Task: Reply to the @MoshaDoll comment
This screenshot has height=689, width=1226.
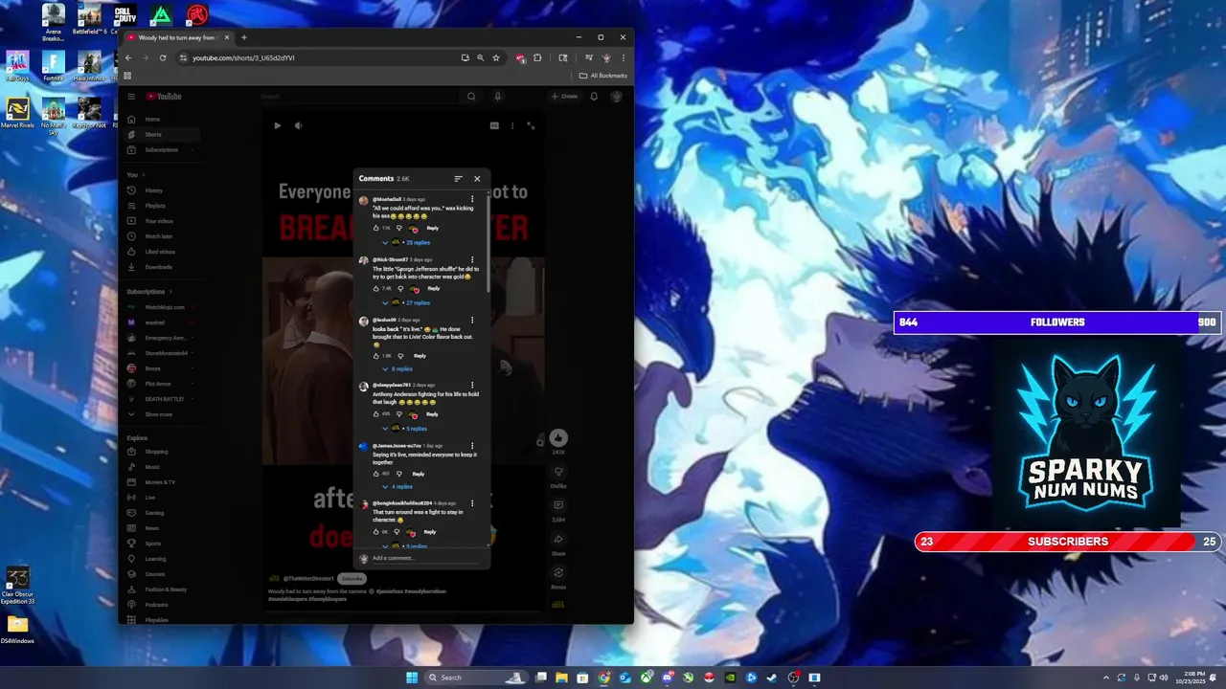Action: pos(433,229)
